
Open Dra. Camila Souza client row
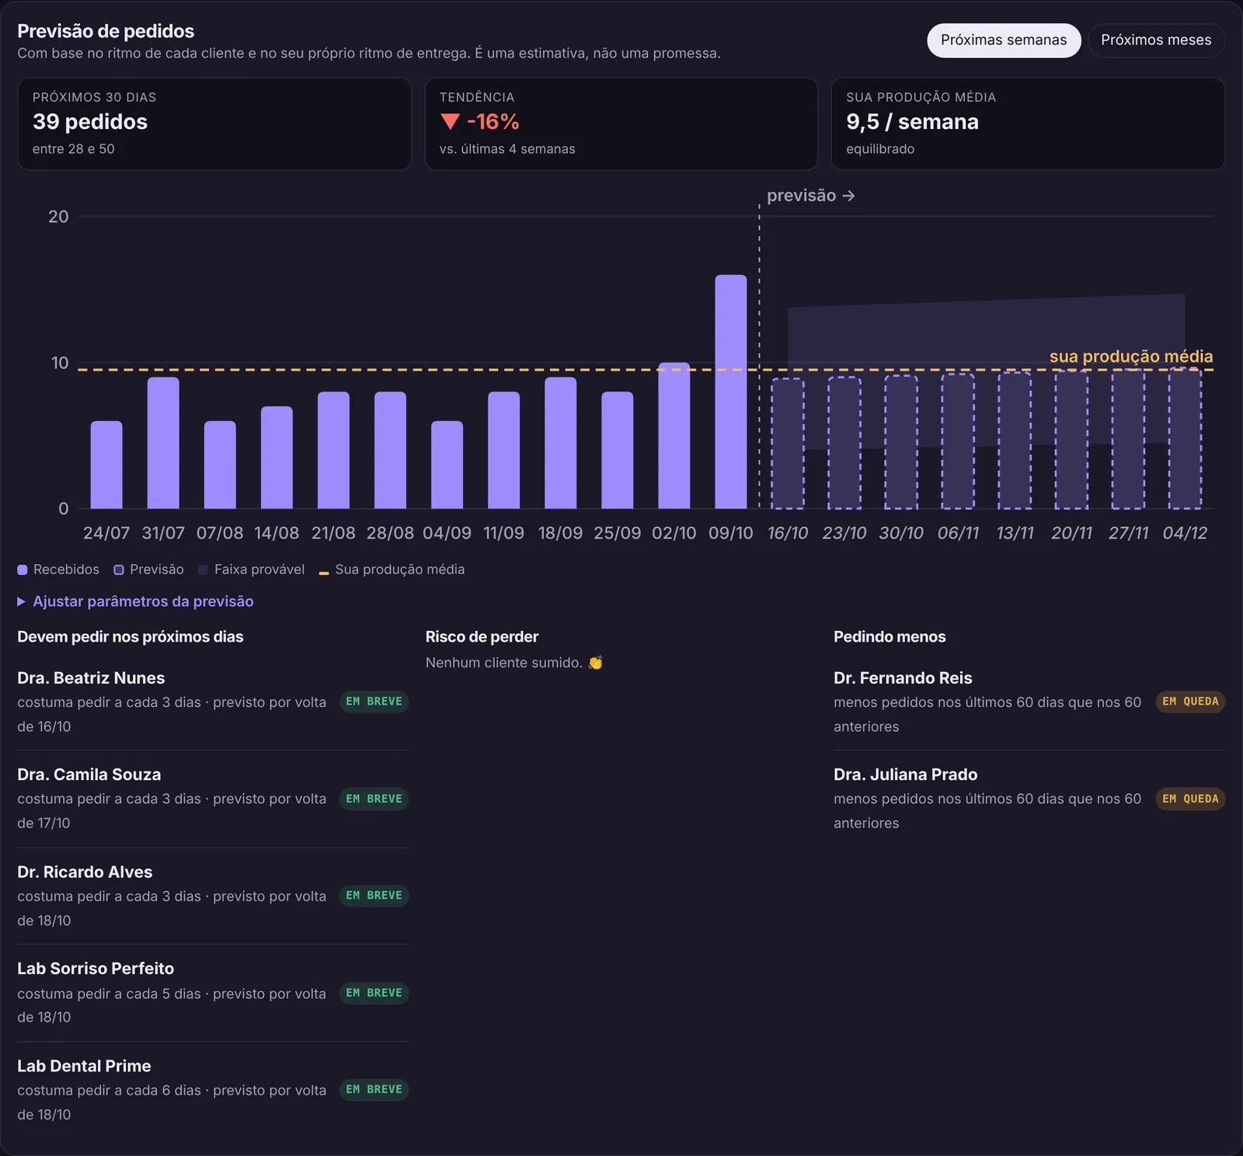pos(213,799)
